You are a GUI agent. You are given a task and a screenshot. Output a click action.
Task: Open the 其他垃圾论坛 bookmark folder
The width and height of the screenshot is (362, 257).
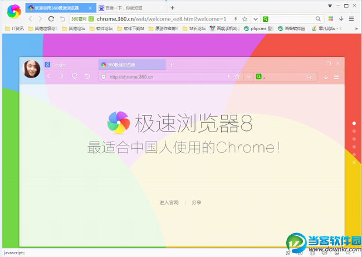point(43,28)
